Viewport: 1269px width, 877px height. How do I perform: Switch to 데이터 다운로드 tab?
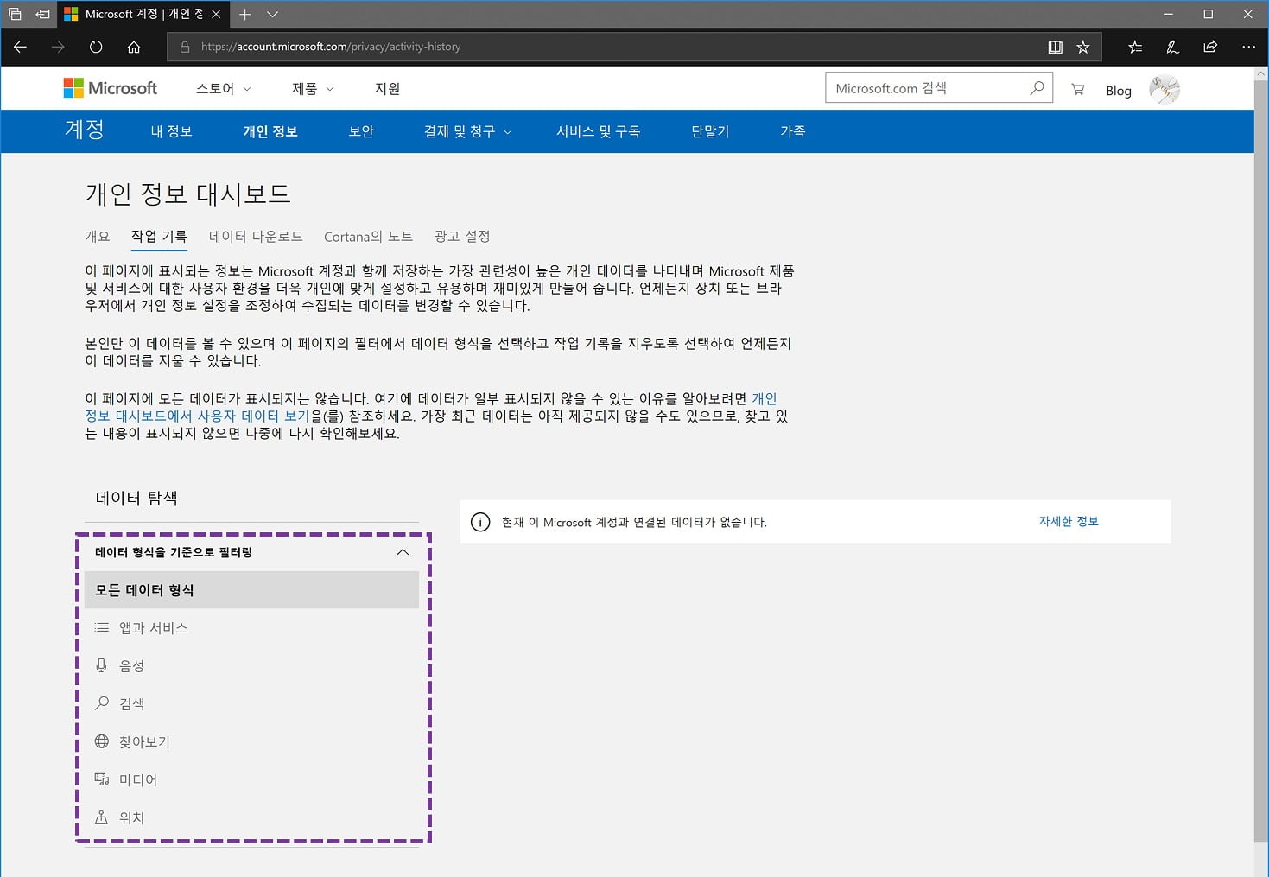(x=256, y=236)
